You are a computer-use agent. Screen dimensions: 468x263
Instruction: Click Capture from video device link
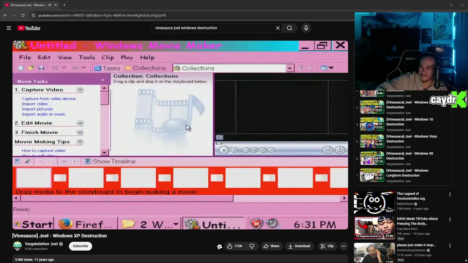click(x=49, y=99)
